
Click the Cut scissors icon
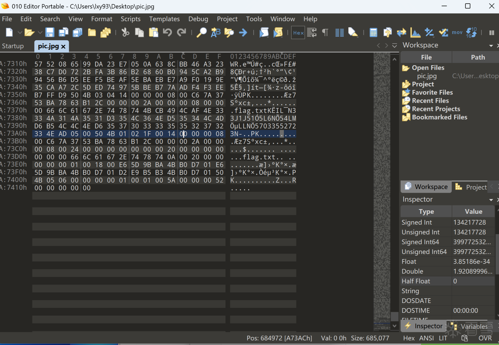pos(125,33)
